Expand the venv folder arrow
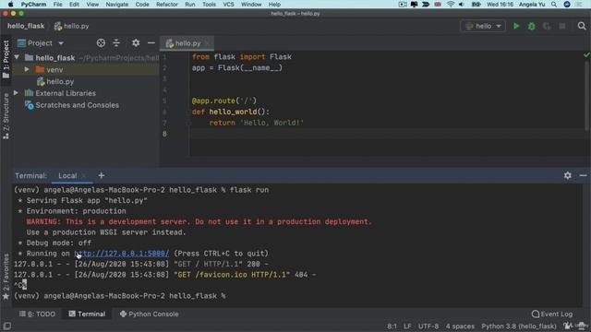 point(27,70)
